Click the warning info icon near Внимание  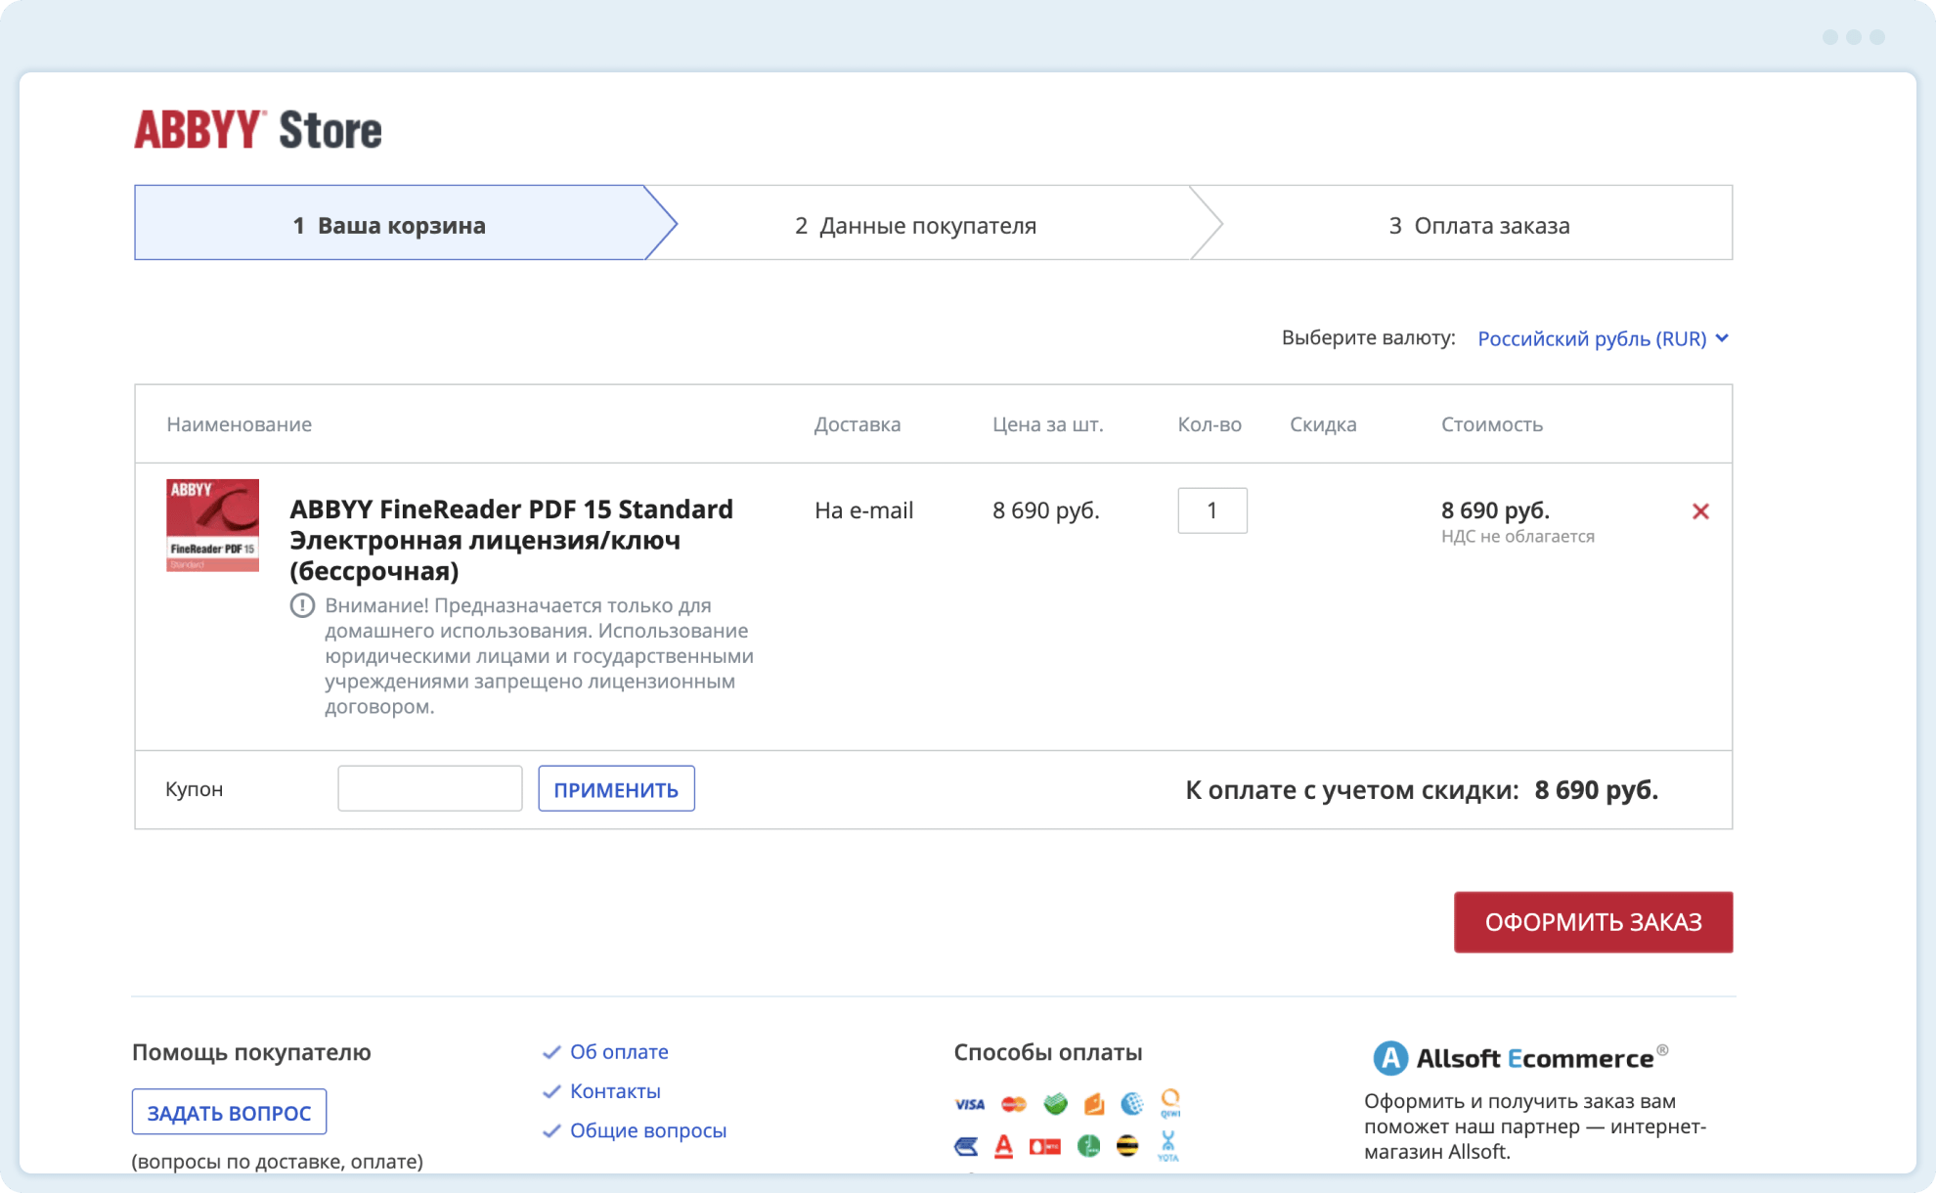click(x=302, y=605)
